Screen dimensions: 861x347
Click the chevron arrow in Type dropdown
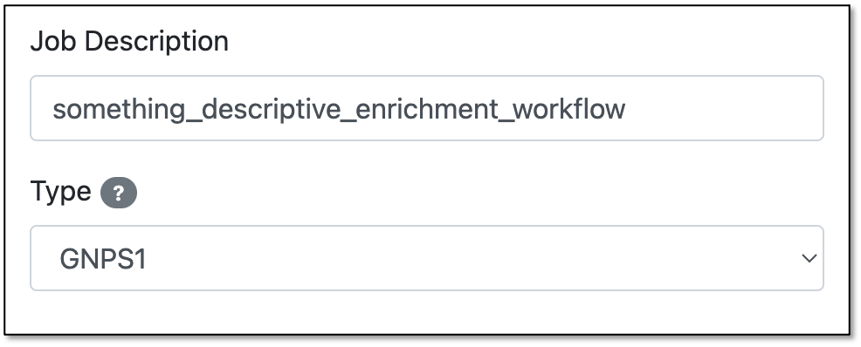(x=809, y=258)
